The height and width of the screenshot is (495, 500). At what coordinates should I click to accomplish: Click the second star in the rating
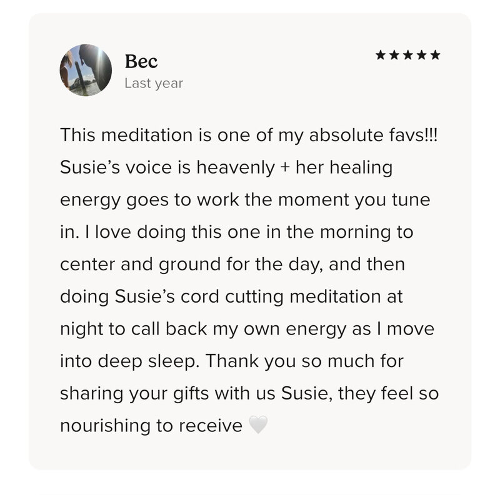394,55
